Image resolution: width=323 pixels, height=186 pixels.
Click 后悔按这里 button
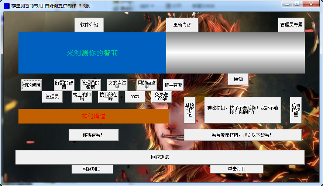pos(296,110)
